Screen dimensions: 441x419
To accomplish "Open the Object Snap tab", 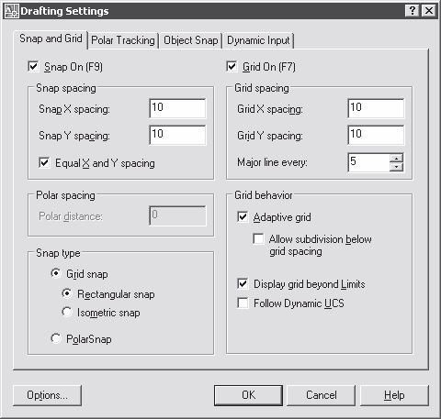I will (x=191, y=40).
